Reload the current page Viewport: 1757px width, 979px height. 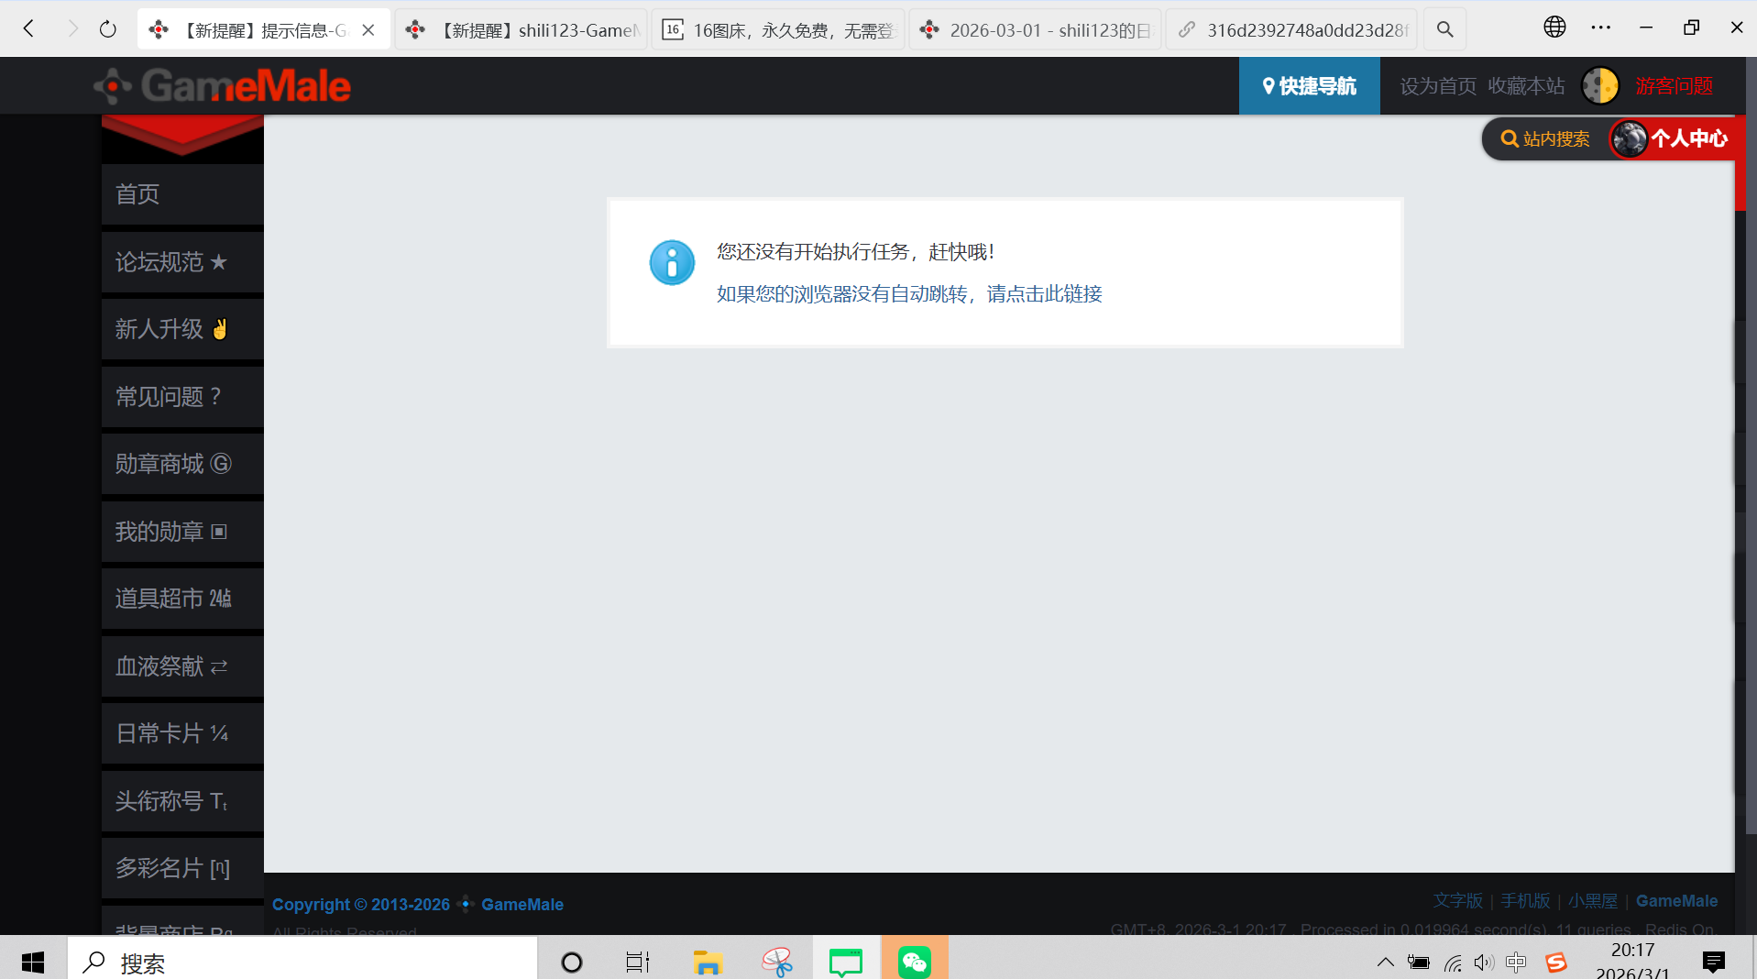tap(108, 29)
